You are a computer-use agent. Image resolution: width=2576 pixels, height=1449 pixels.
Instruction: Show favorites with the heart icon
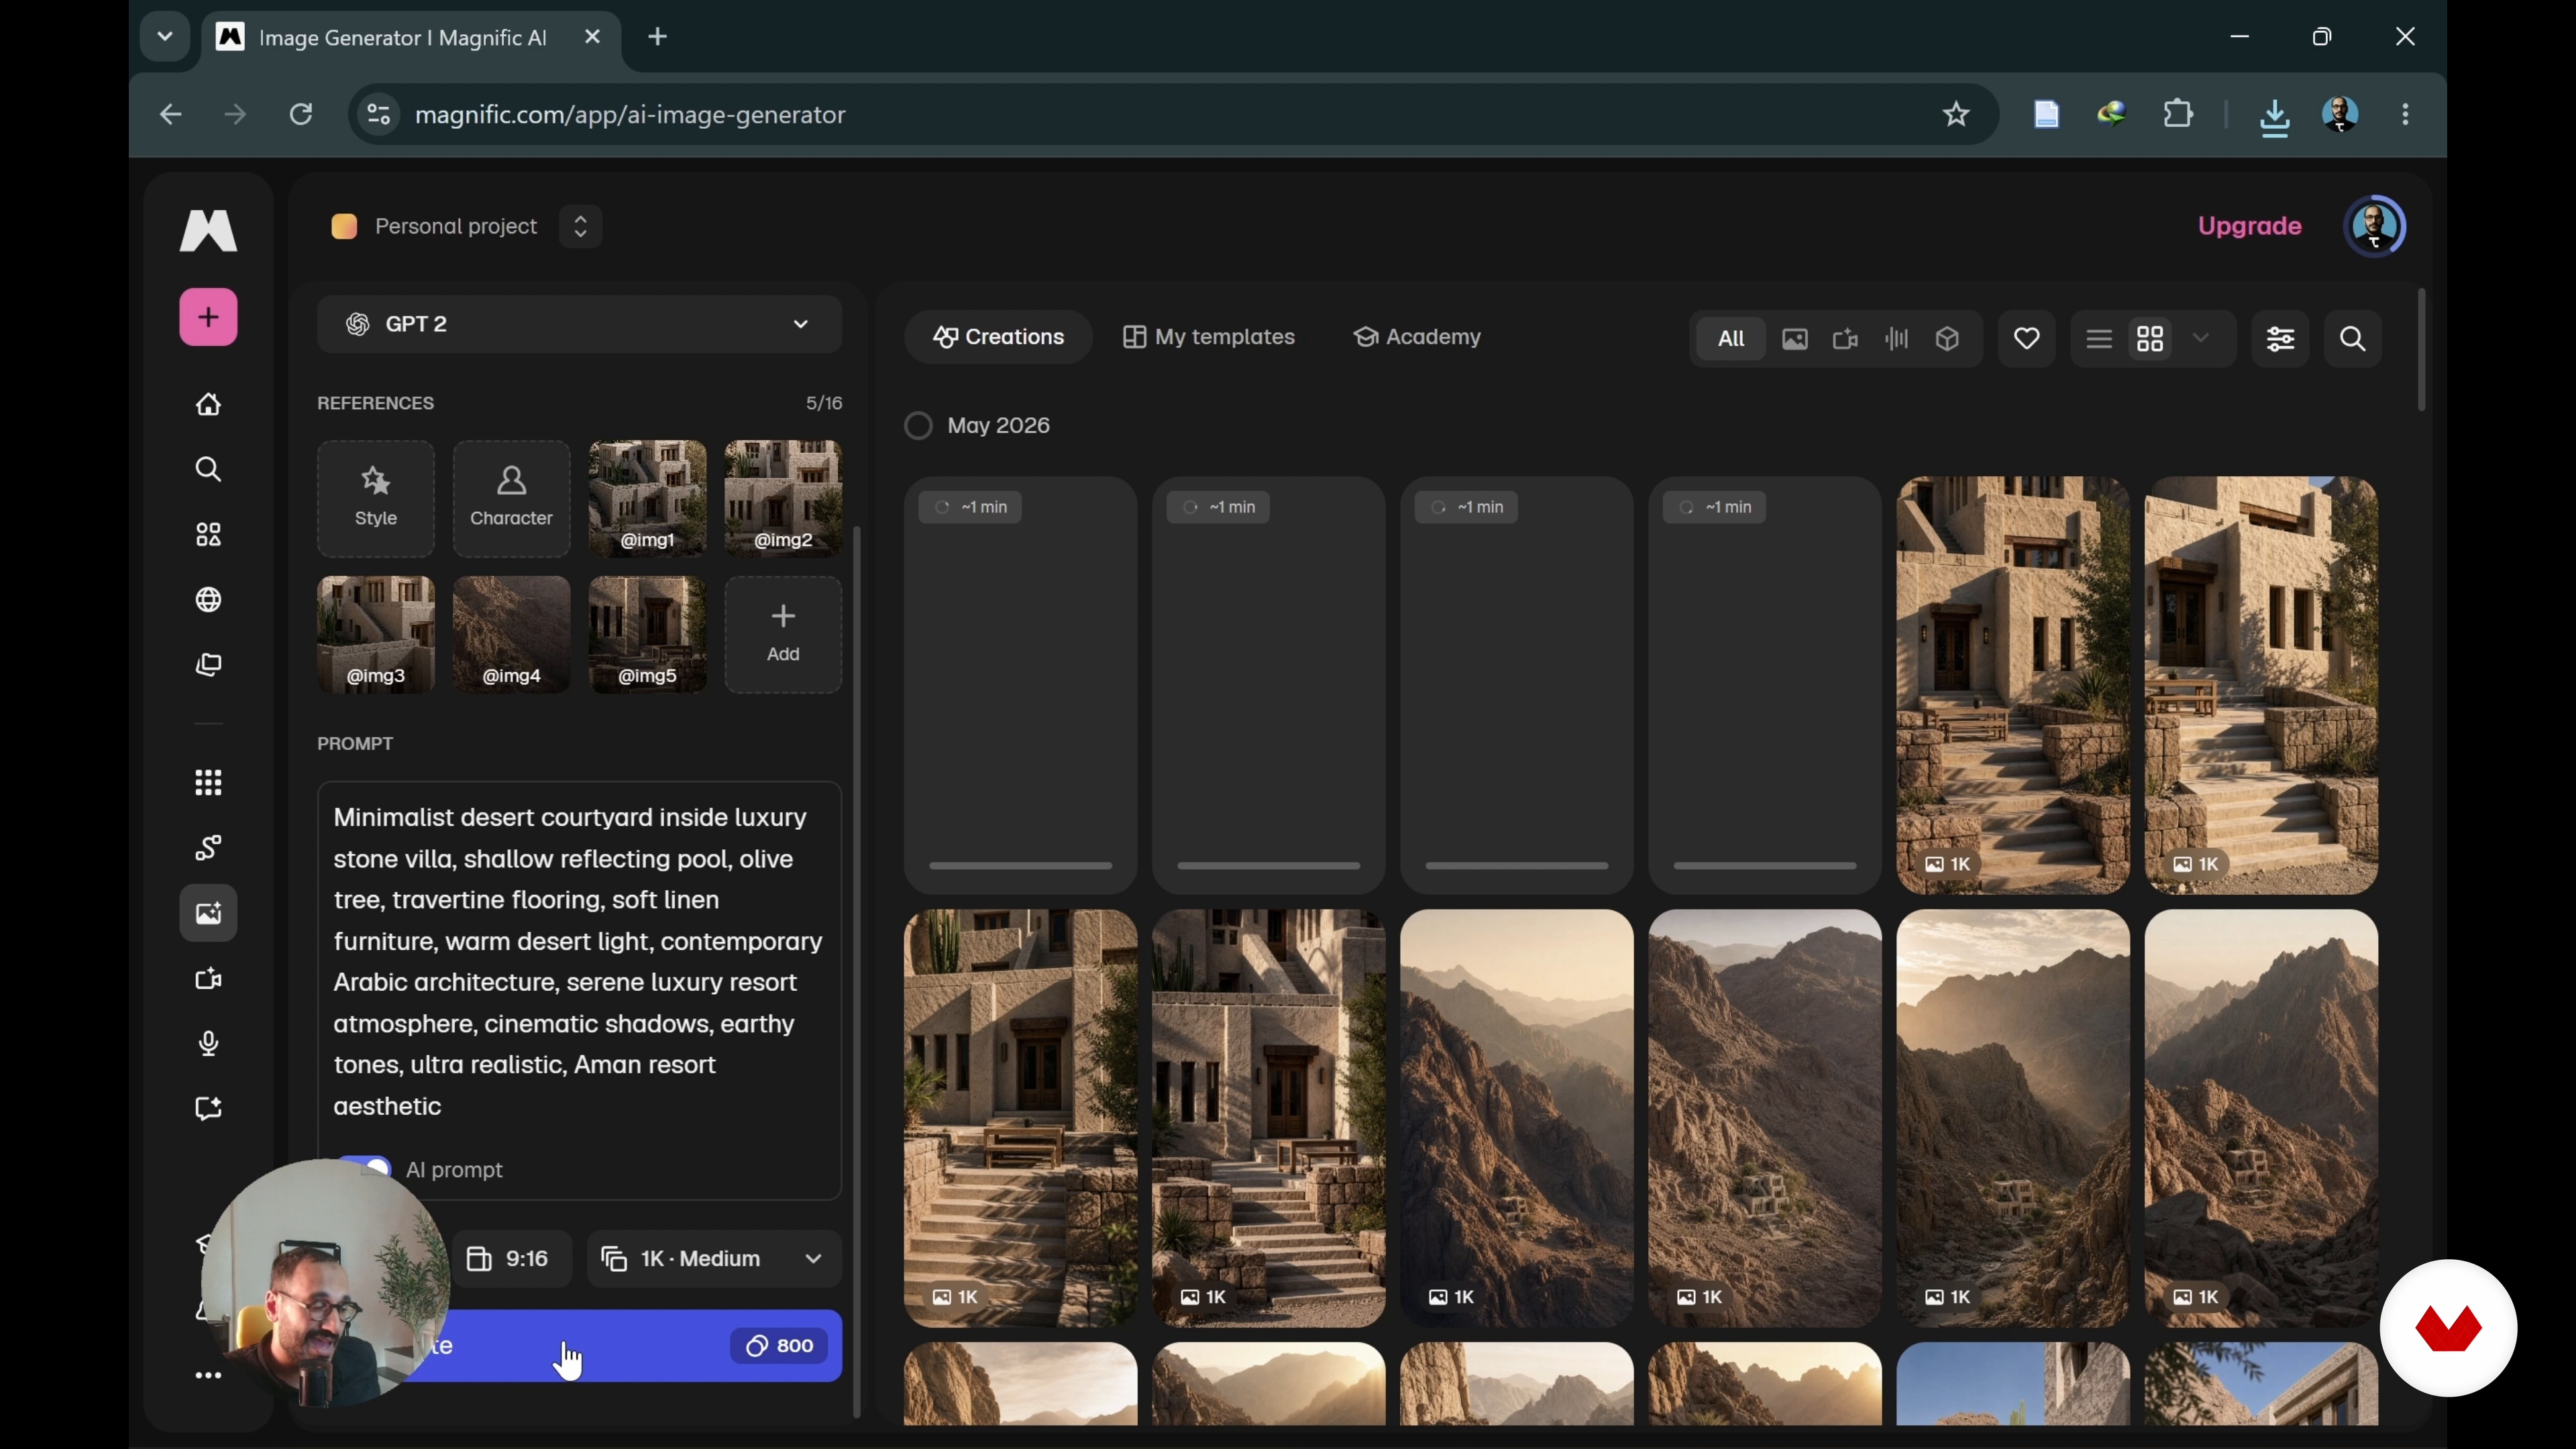click(2027, 339)
